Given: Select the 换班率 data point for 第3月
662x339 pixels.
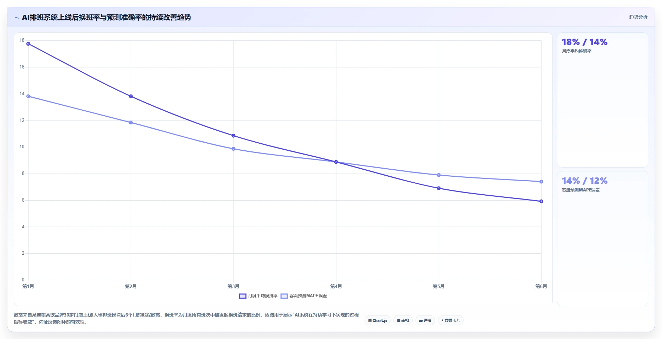Looking at the screenshot, I should click(x=234, y=136).
